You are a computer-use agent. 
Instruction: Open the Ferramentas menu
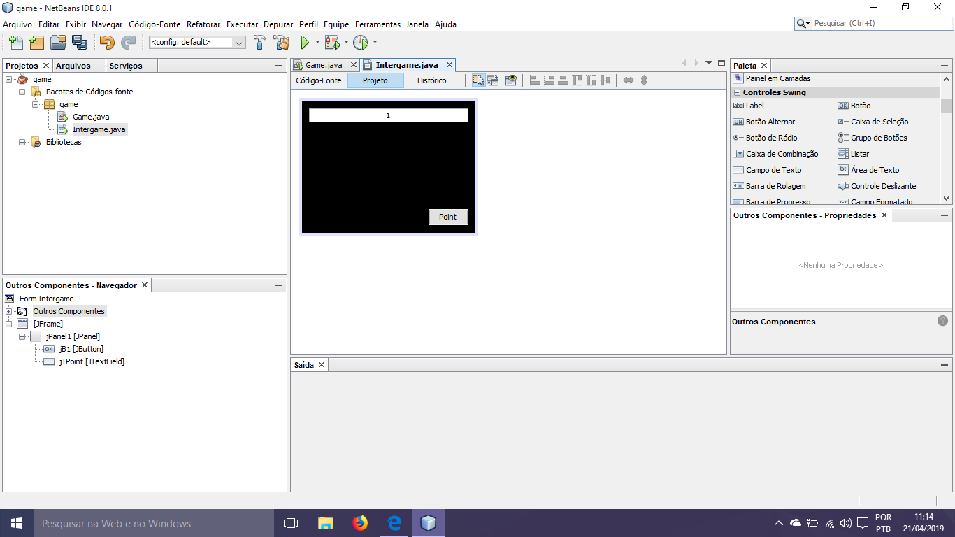(378, 24)
